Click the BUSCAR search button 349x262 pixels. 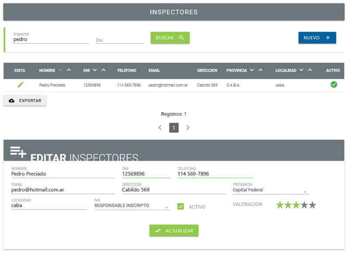(170, 38)
